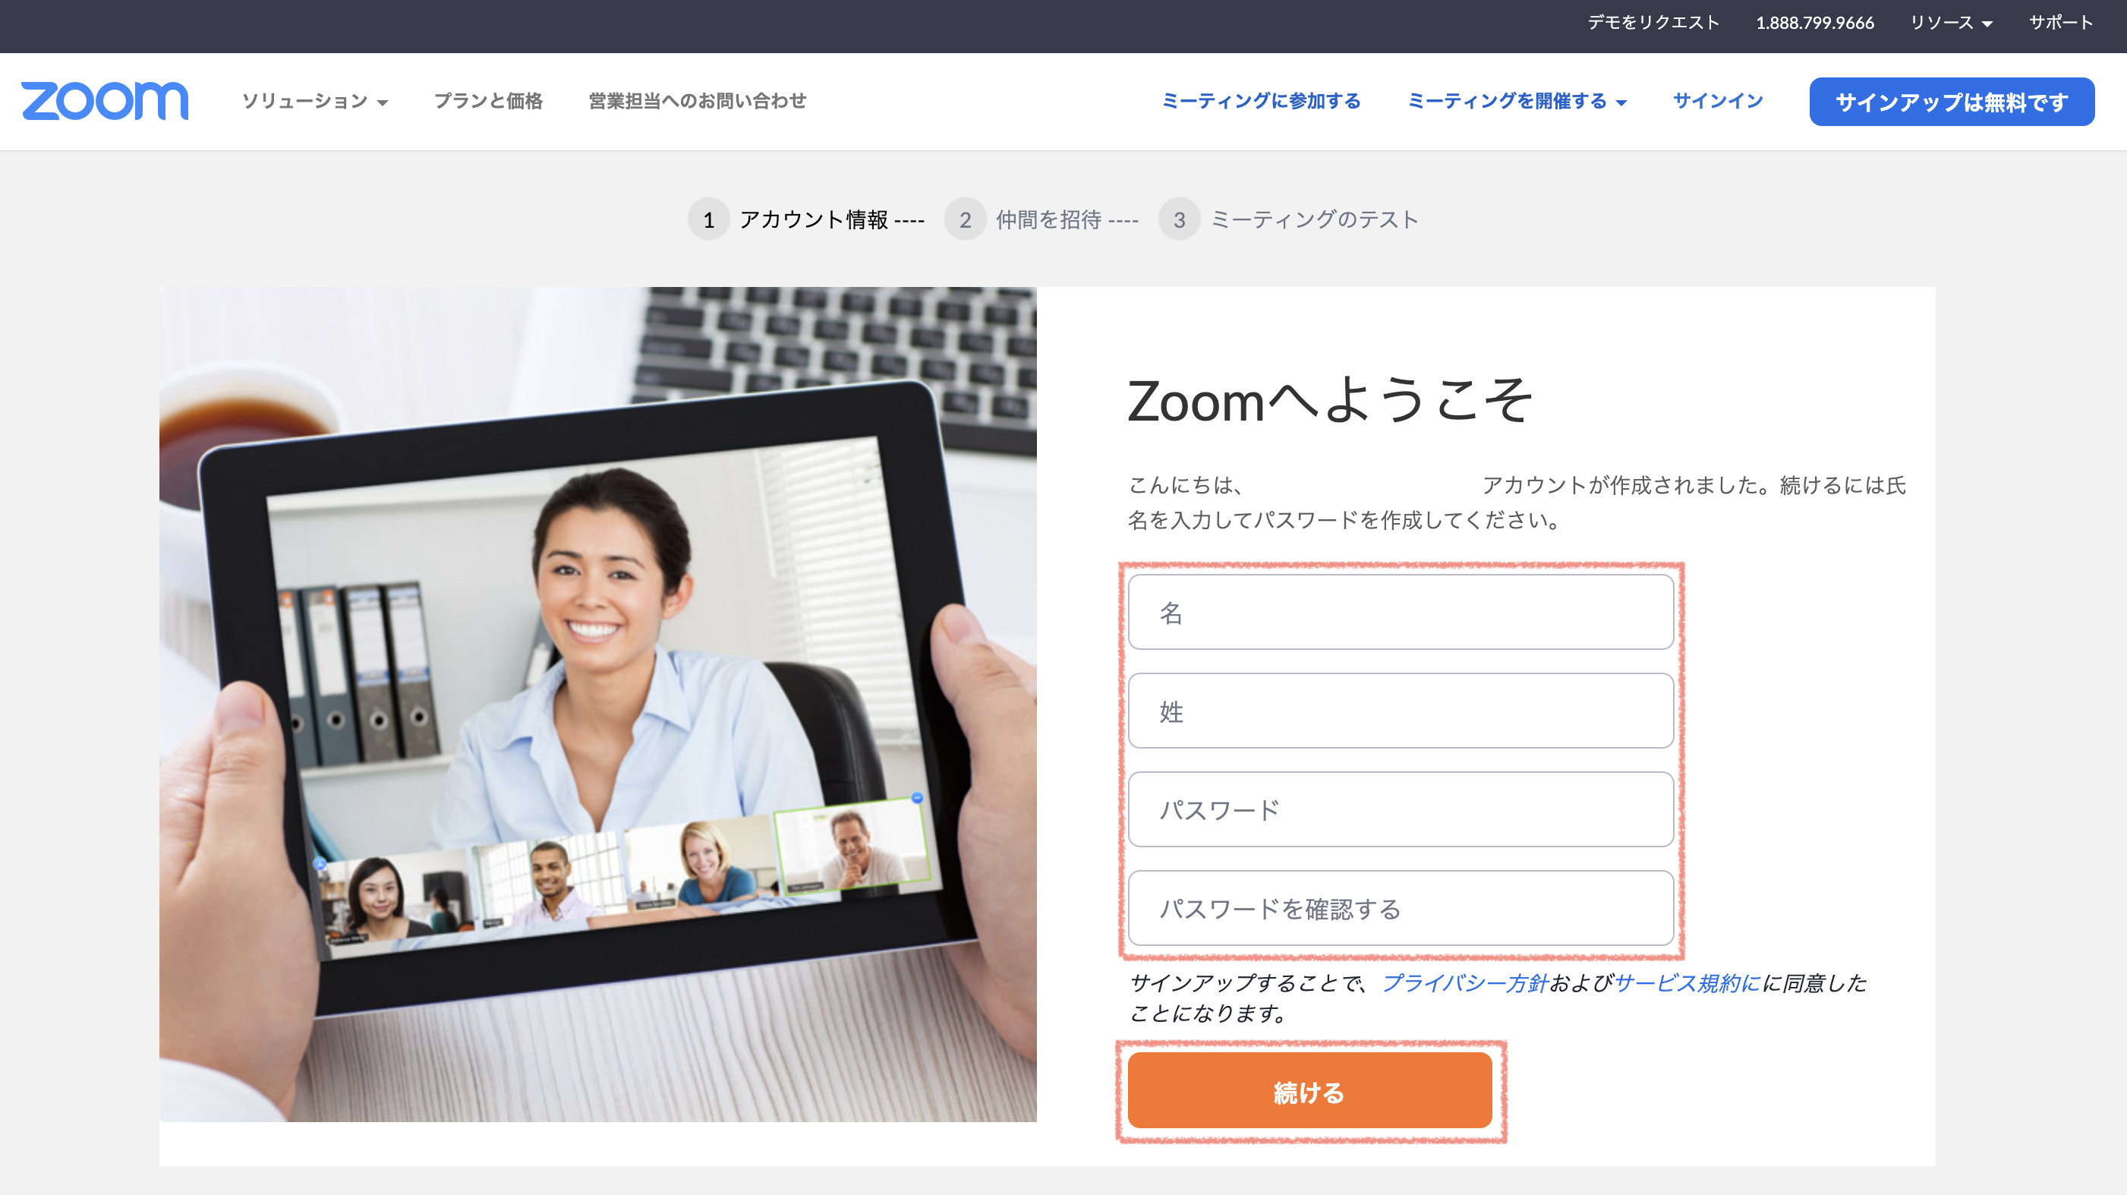This screenshot has height=1195, width=2127.
Task: Open the サービス規約 link
Action: 1677,982
